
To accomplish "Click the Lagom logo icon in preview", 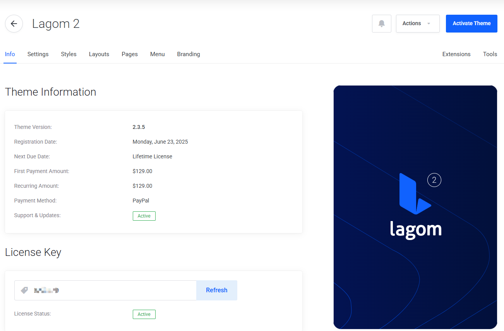I will [415, 194].
